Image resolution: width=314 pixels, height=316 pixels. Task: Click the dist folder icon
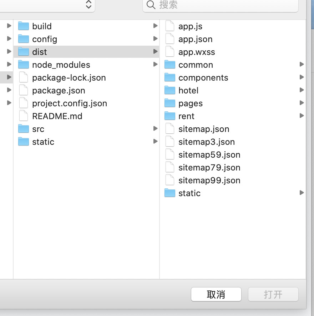24,52
